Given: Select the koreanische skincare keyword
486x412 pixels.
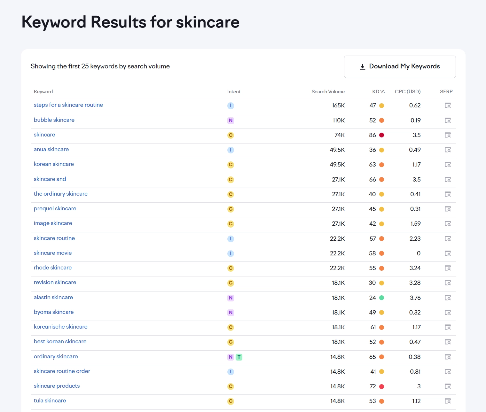Looking at the screenshot, I should click(x=60, y=327).
